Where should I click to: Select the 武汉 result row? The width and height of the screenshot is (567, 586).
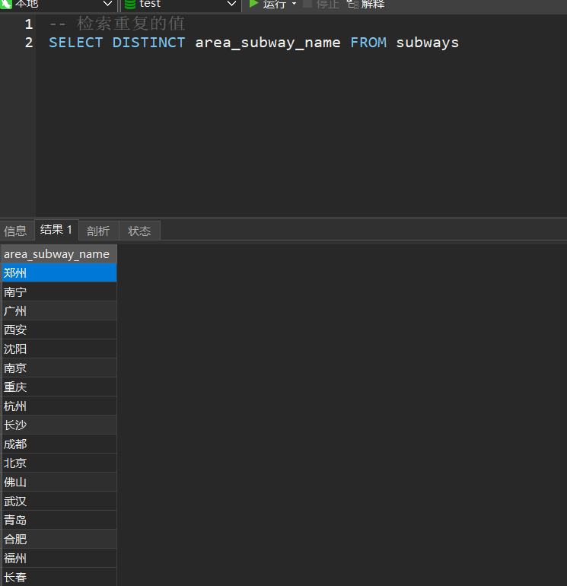click(x=59, y=502)
